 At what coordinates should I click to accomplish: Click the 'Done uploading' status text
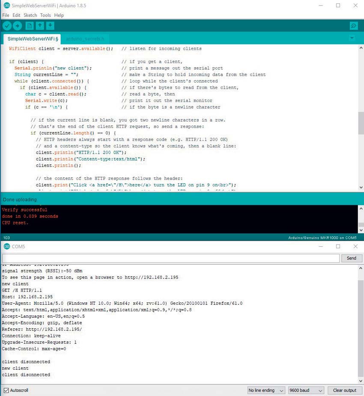20,199
